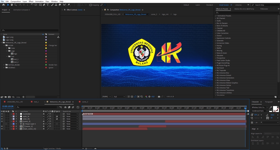Select the Zoom magnifier tool
Viewport: 280px width, 150px height.
(x=15, y=5)
